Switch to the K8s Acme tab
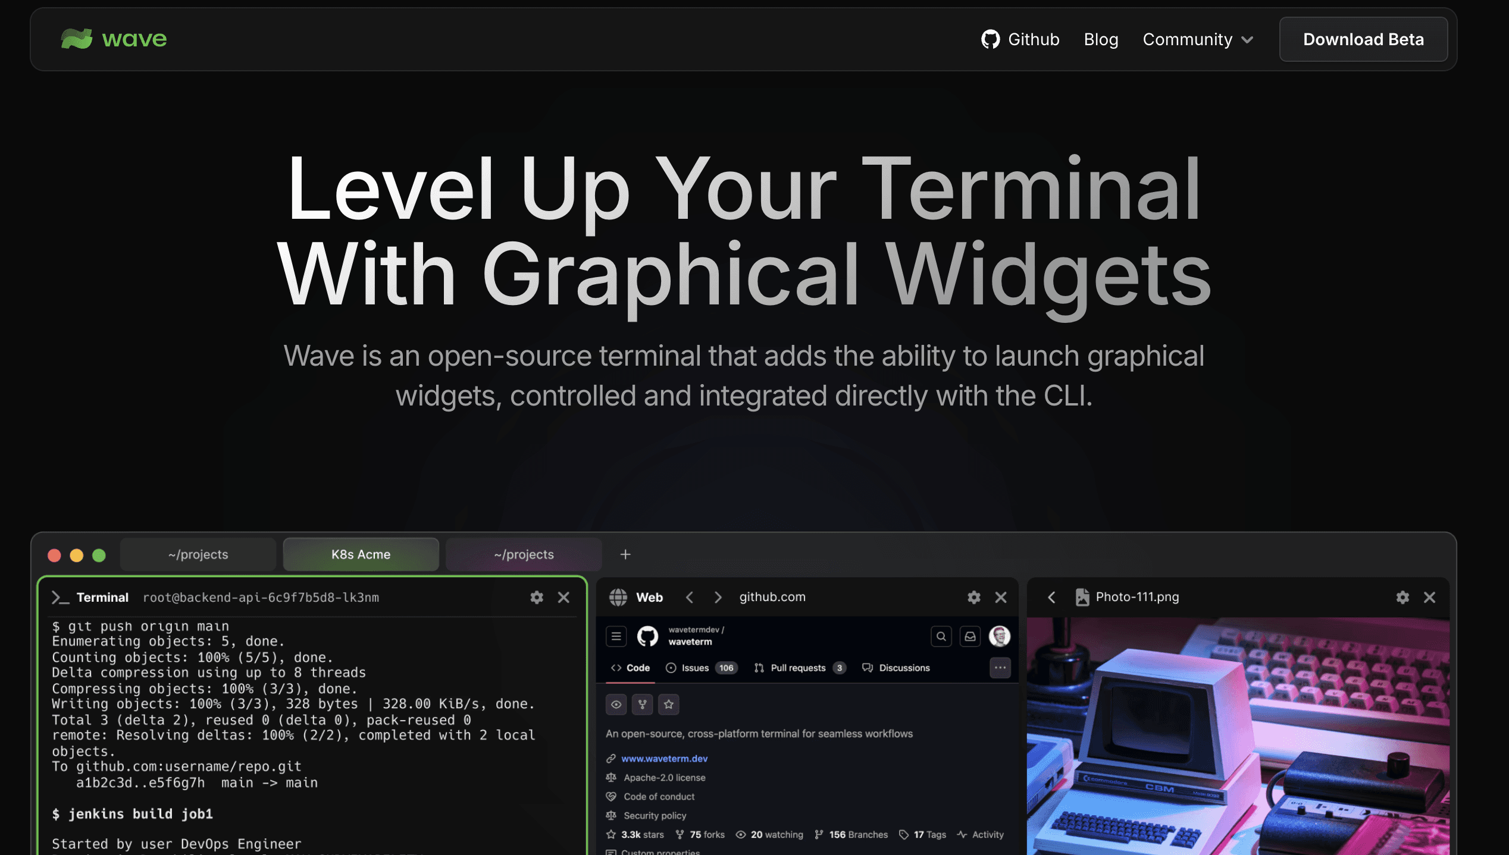The width and height of the screenshot is (1509, 855). 361,554
